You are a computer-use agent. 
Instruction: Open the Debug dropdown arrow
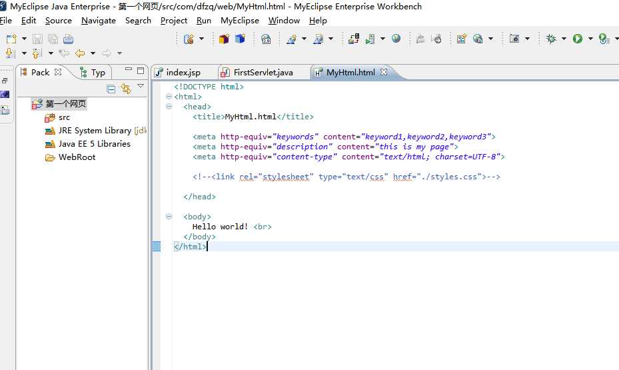click(564, 39)
